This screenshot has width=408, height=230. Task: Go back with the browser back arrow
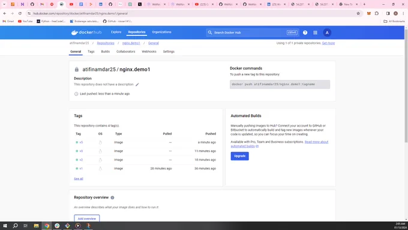pyautogui.click(x=5, y=13)
